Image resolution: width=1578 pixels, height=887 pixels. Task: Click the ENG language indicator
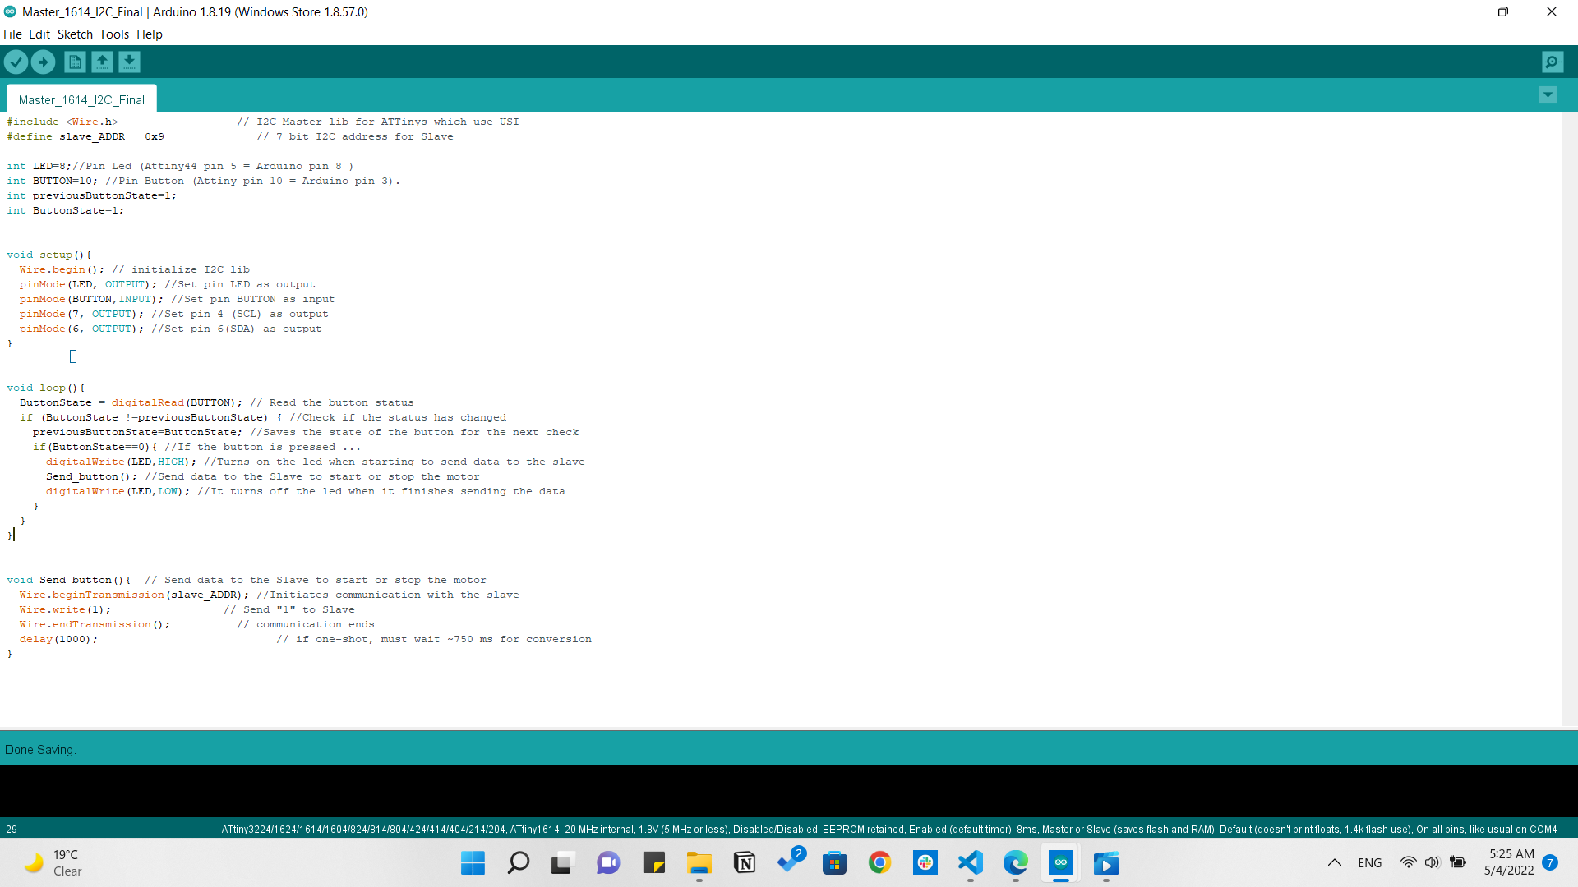coord(1370,862)
